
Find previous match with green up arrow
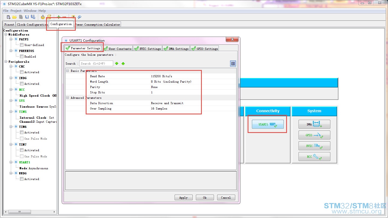coord(123,64)
